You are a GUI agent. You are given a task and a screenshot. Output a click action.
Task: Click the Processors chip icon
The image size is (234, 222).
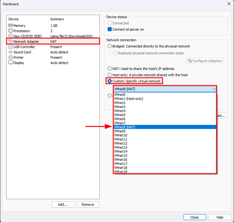tap(10, 31)
